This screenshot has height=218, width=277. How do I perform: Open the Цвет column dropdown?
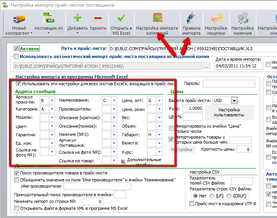click(52, 126)
